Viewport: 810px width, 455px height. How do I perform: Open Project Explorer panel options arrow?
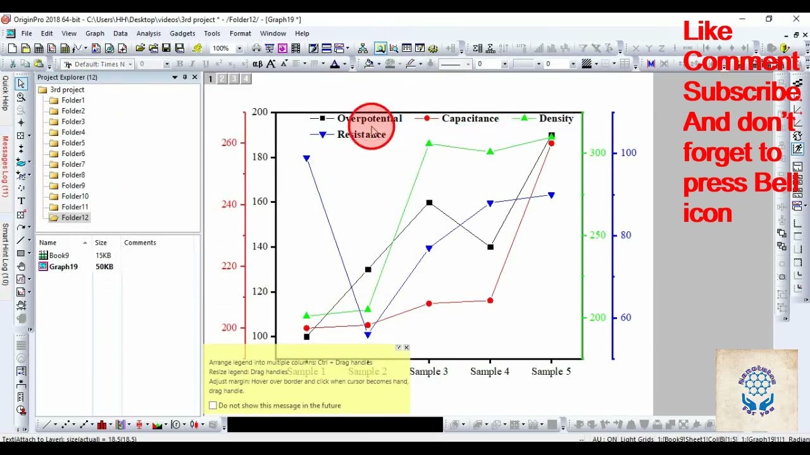click(175, 77)
